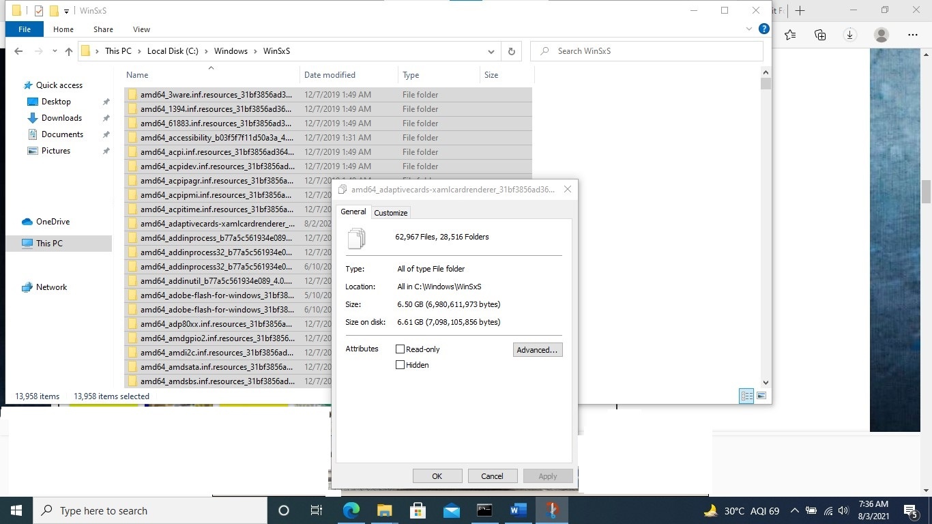
Task: Click the New Folder icon in the Quick Access Toolbar
Action: (x=53, y=10)
